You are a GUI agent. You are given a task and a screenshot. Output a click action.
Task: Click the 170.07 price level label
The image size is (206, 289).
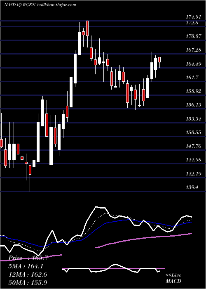coord(193,36)
